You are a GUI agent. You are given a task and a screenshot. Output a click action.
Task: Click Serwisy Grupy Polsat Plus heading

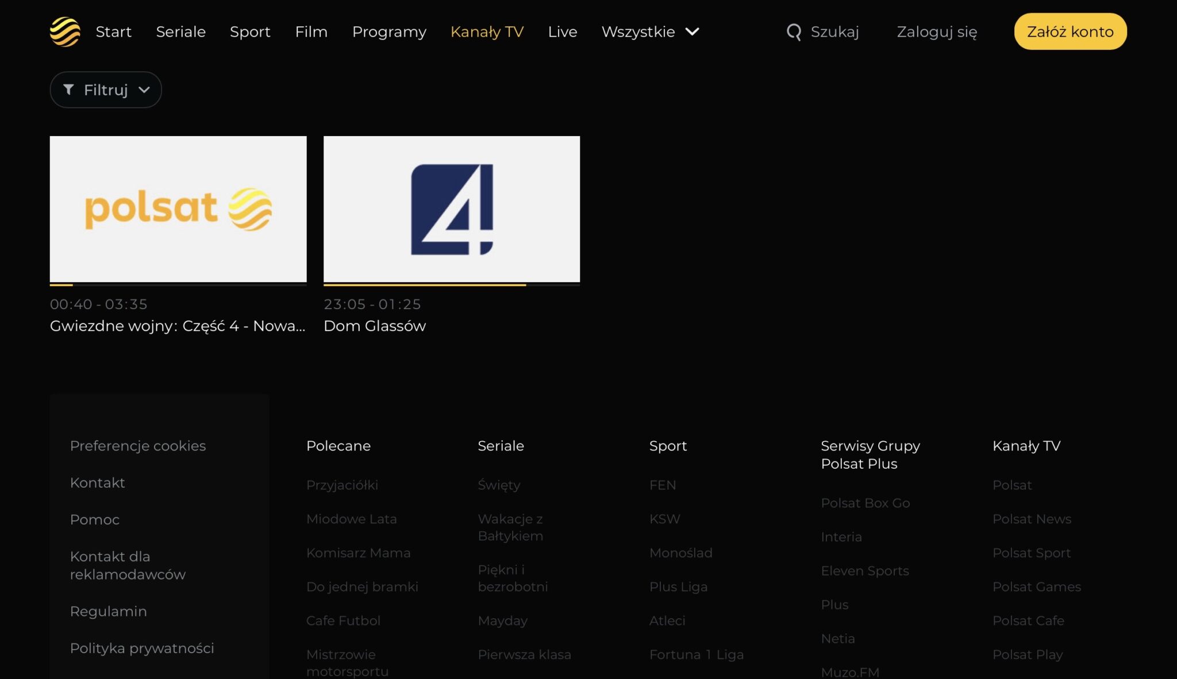tap(871, 454)
